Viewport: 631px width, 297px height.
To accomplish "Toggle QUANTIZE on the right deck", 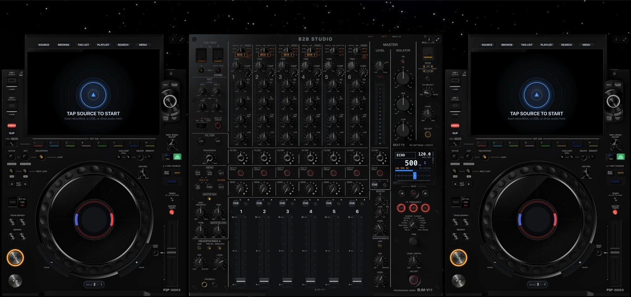I will click(455, 126).
